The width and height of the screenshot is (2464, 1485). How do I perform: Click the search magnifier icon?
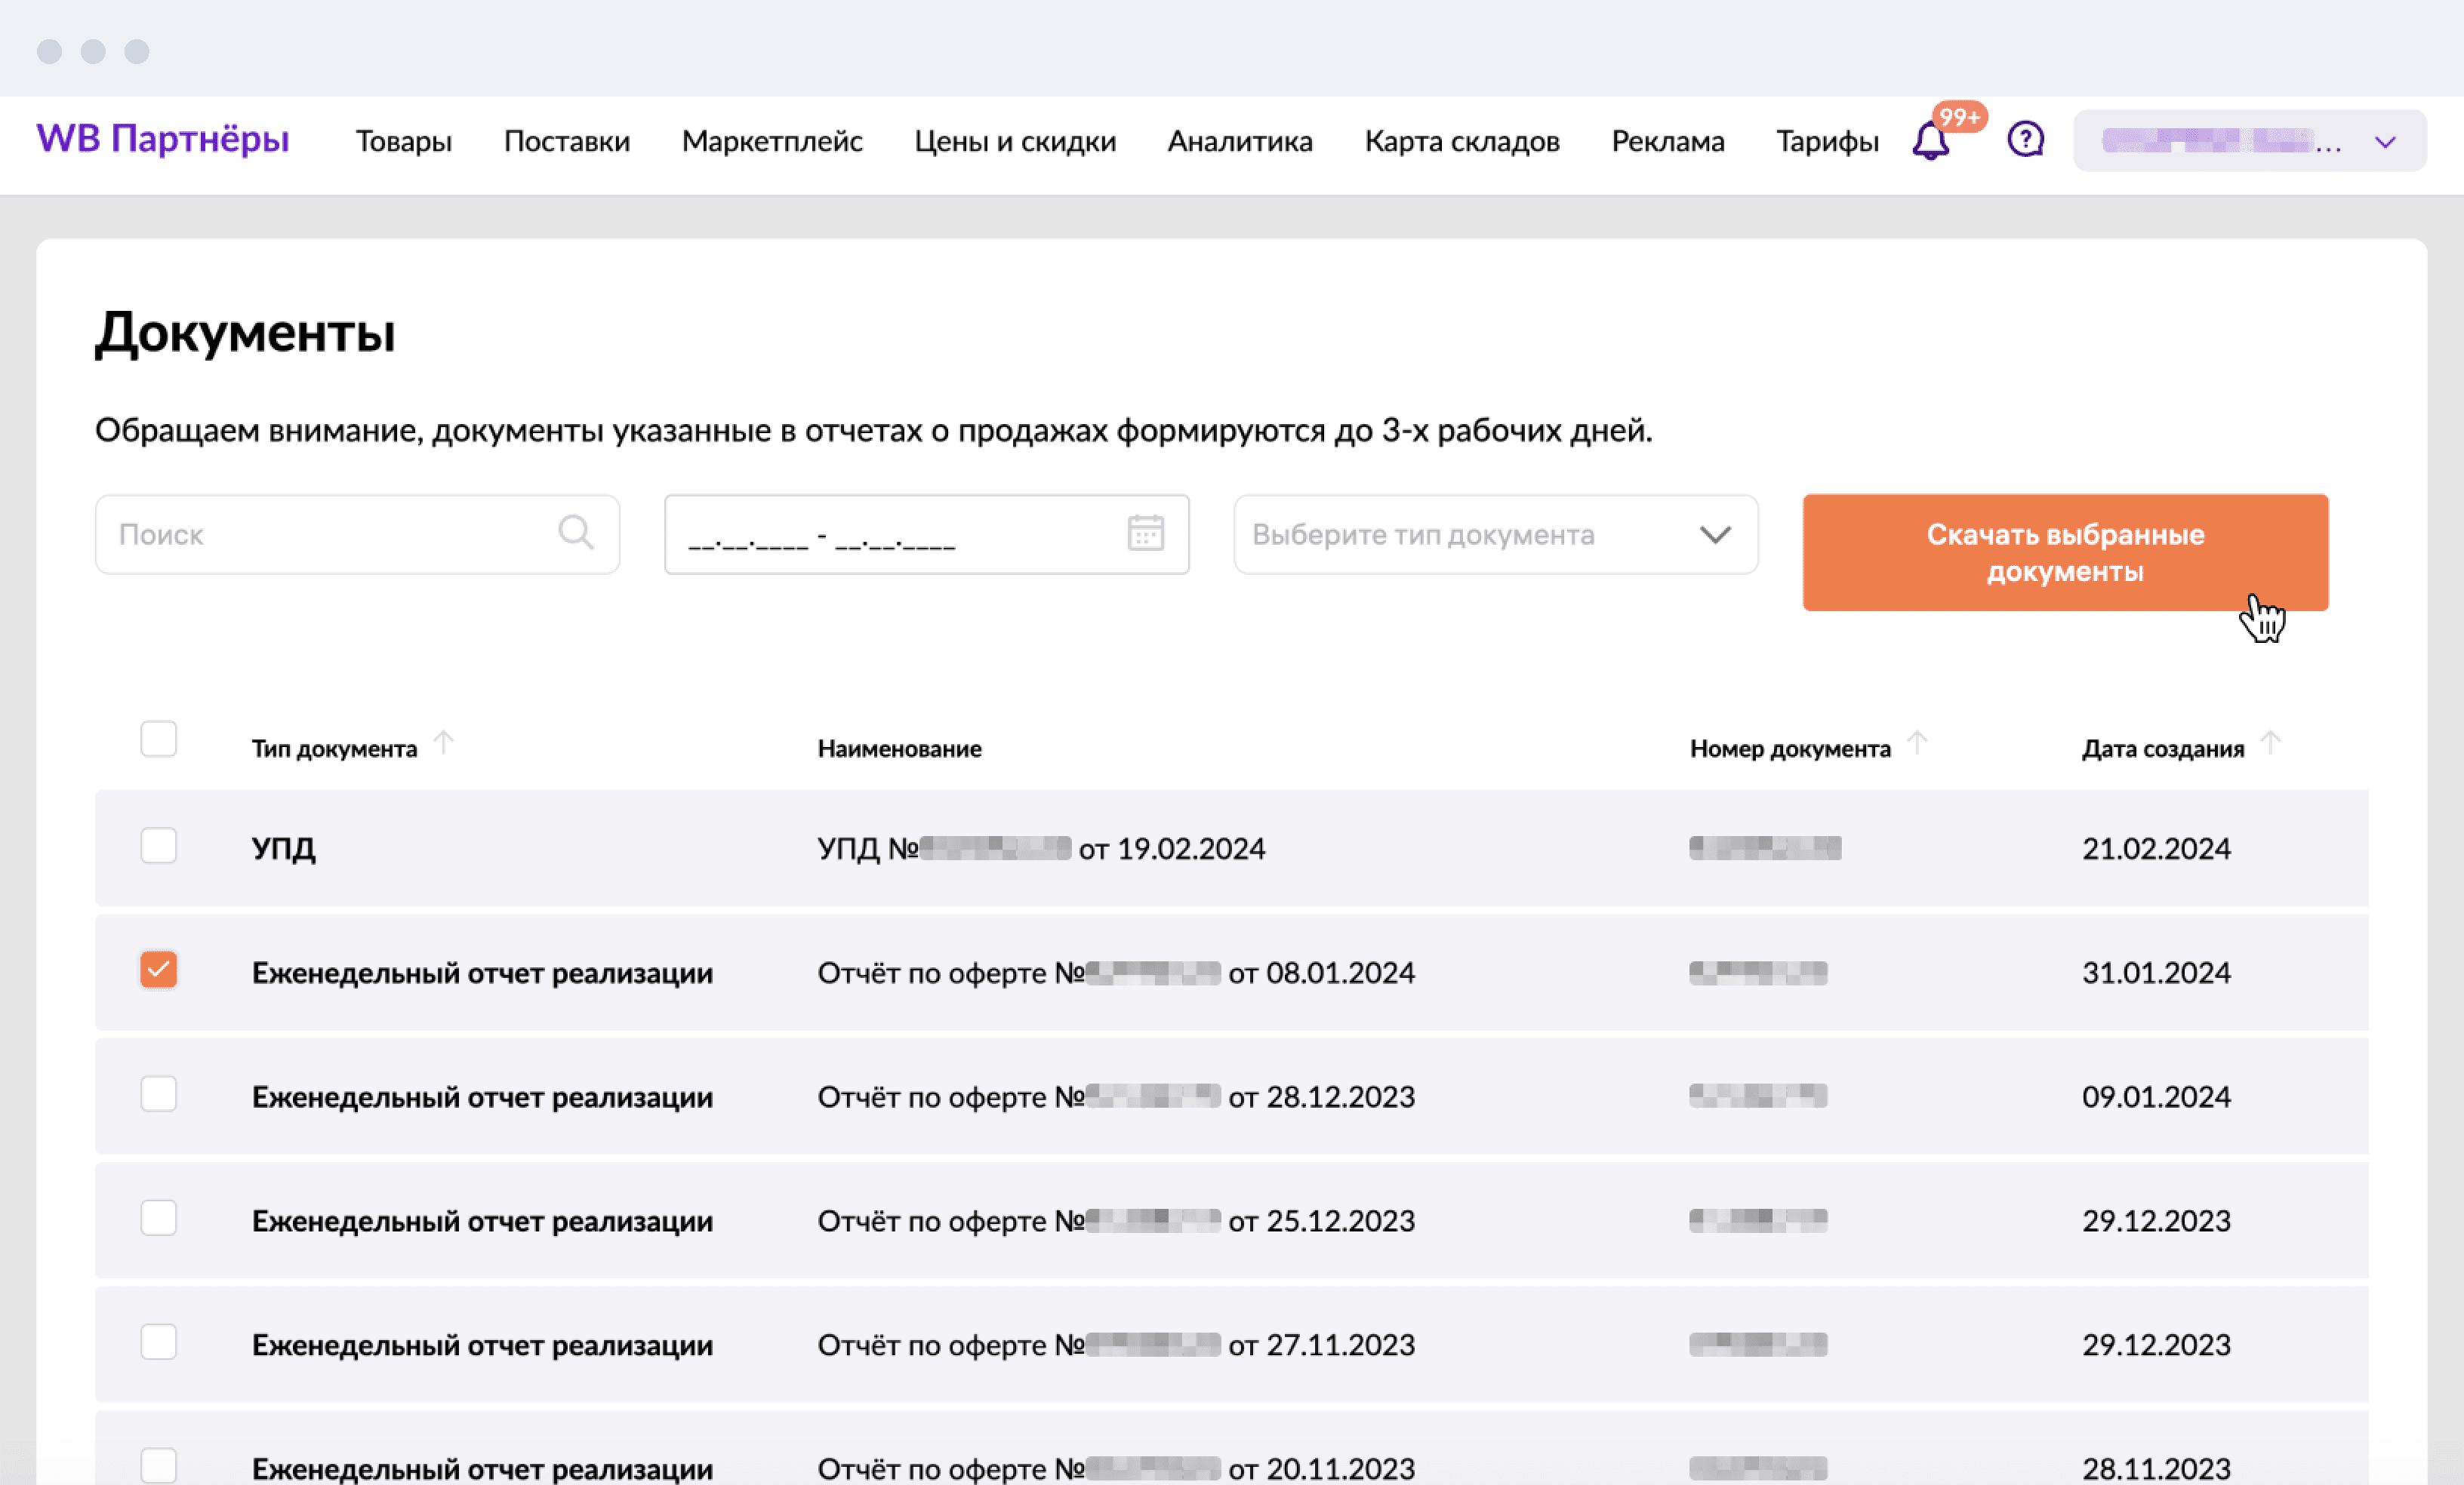pyautogui.click(x=576, y=533)
